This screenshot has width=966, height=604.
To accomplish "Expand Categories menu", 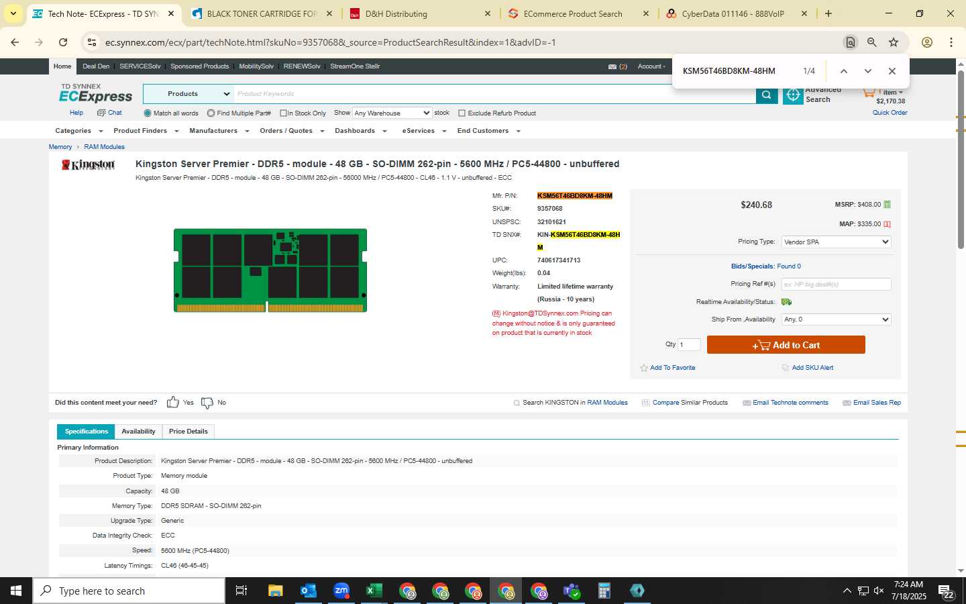I will pyautogui.click(x=78, y=131).
